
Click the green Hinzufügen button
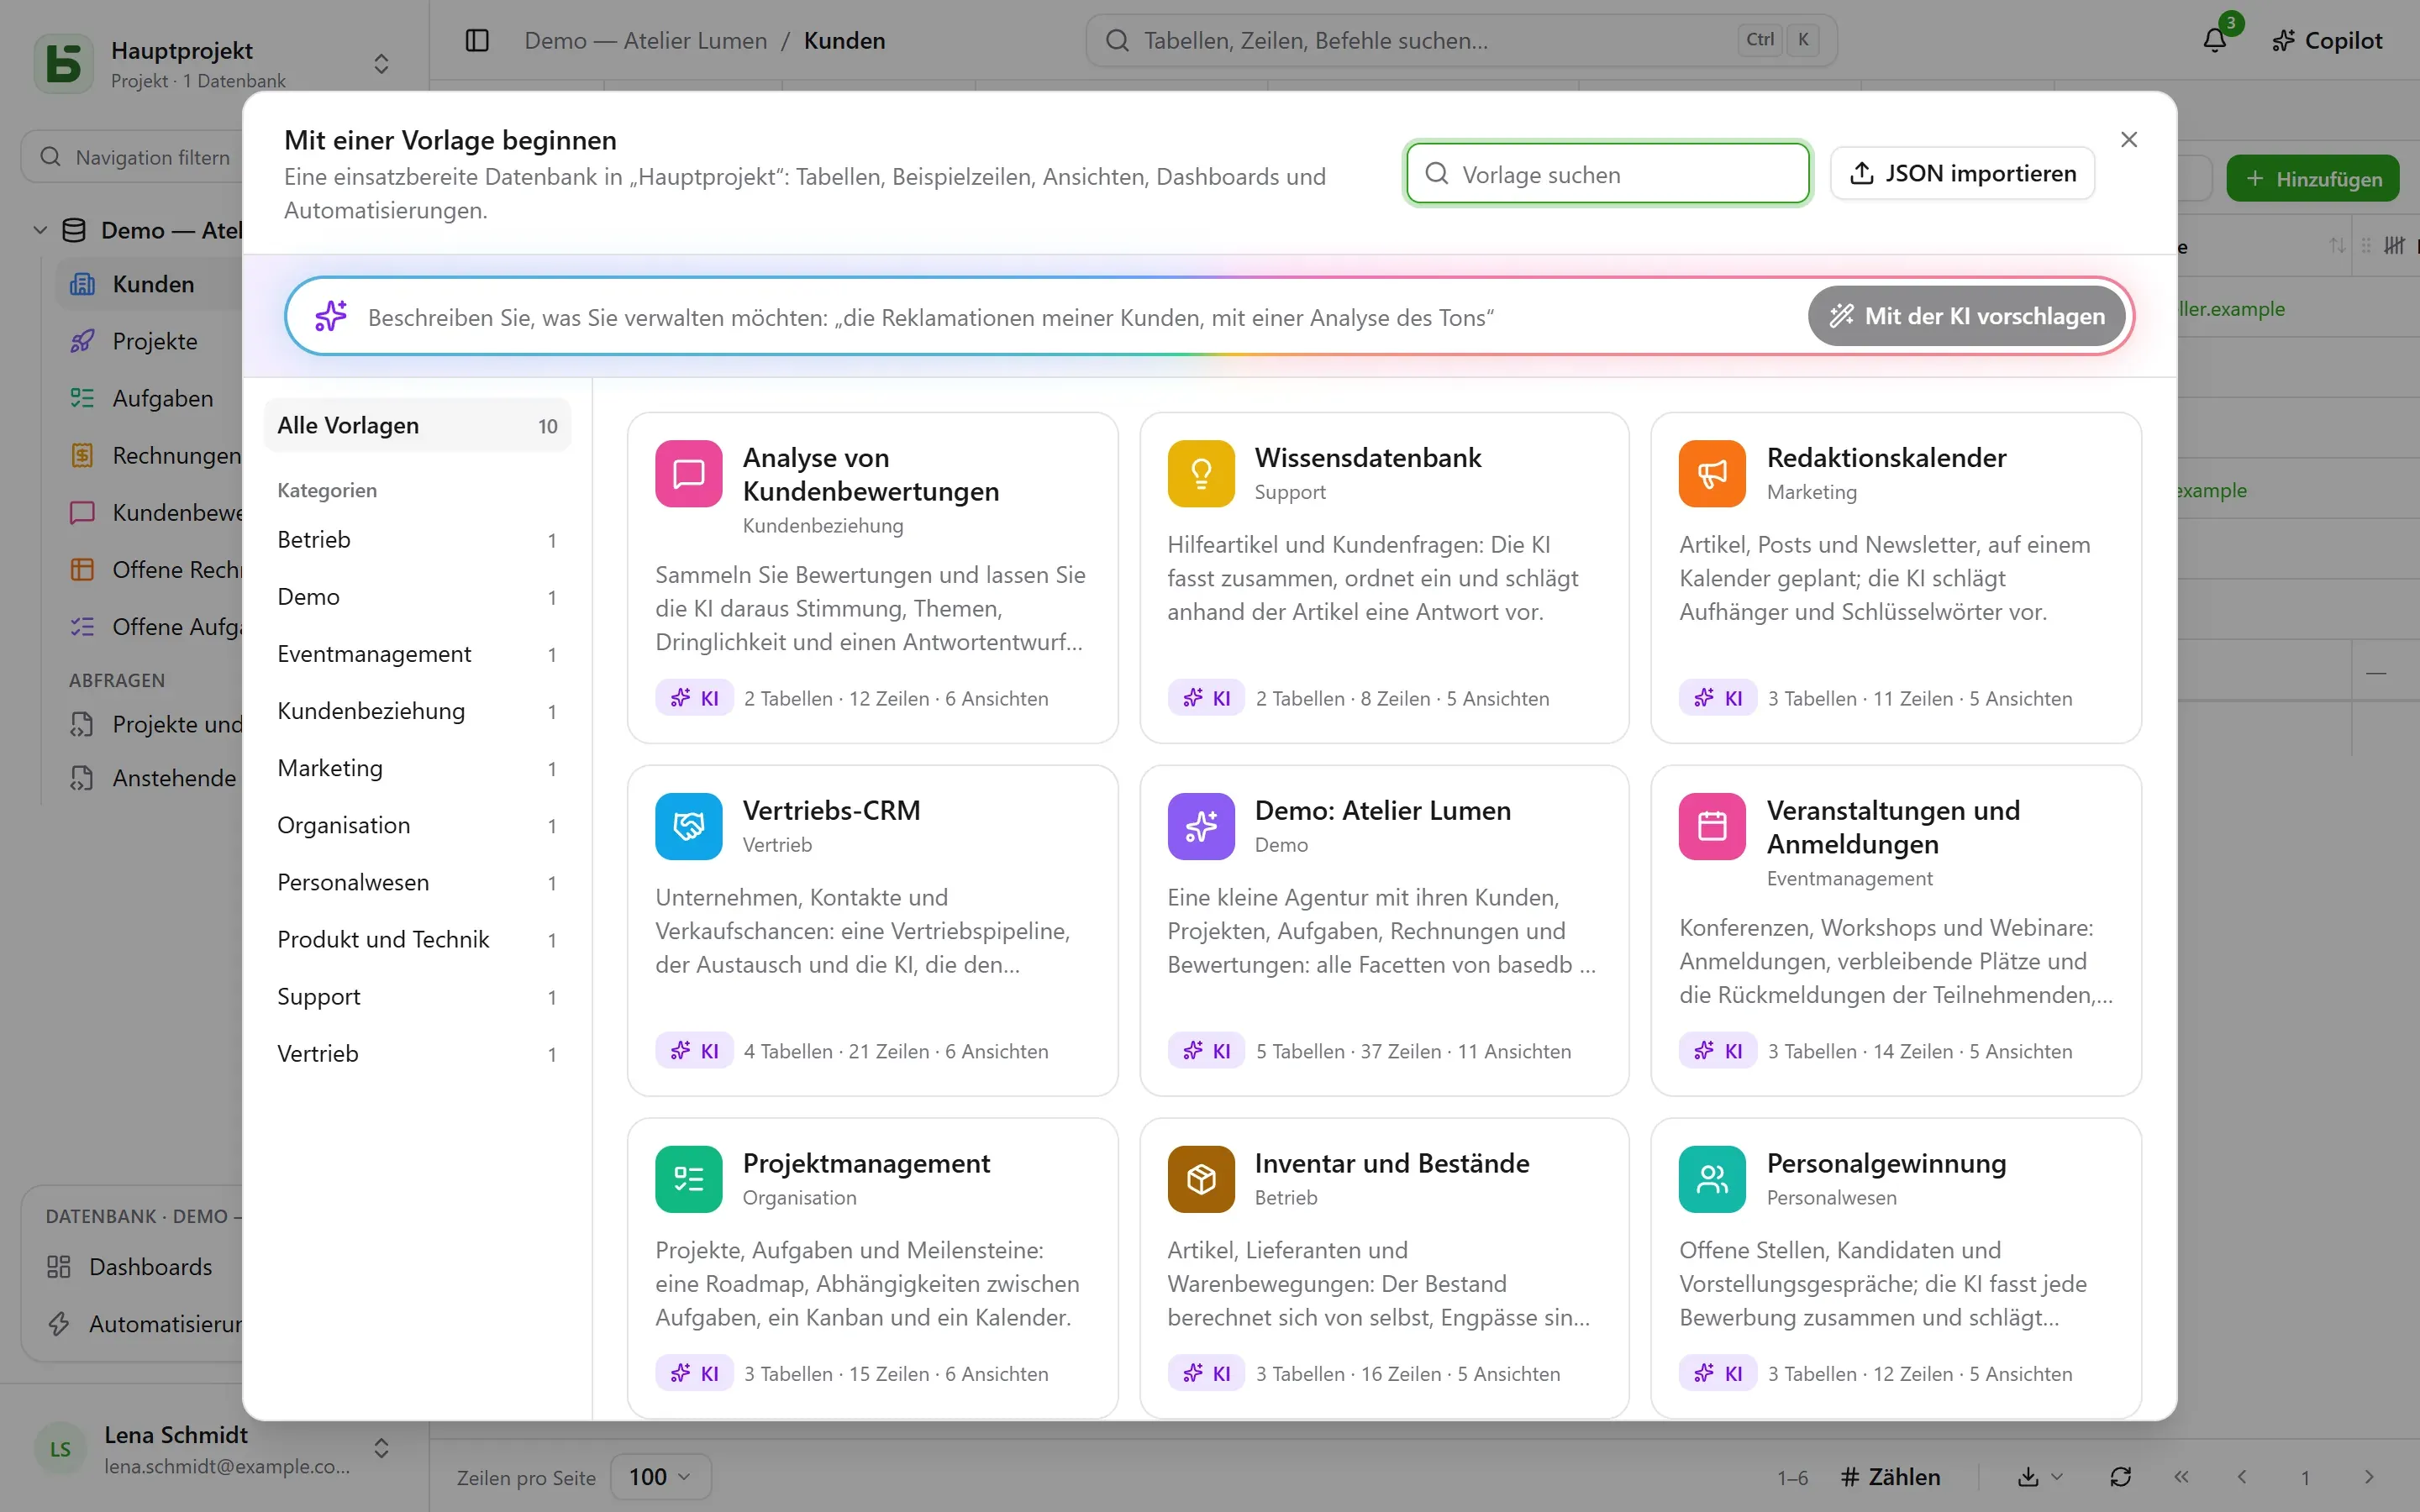(x=2312, y=179)
